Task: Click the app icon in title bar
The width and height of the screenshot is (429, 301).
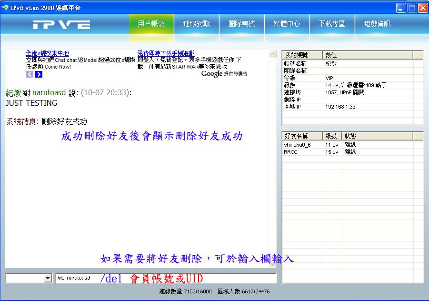Action: [5, 8]
